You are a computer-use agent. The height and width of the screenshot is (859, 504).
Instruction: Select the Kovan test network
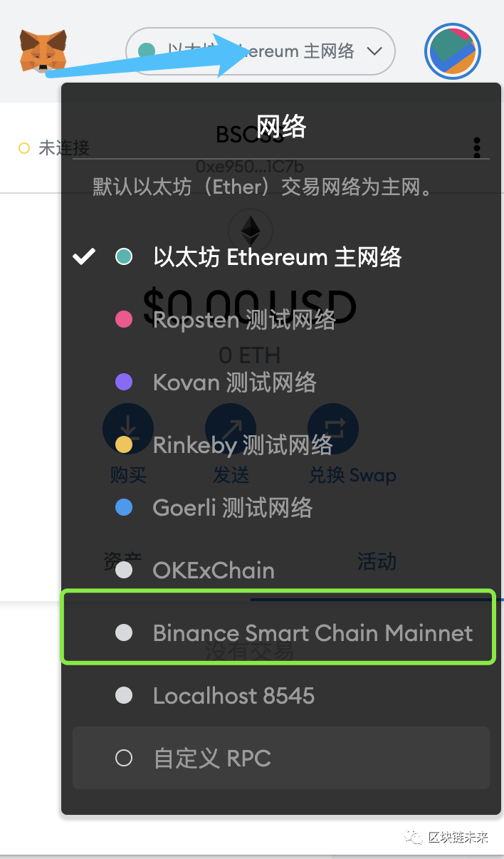click(x=234, y=382)
